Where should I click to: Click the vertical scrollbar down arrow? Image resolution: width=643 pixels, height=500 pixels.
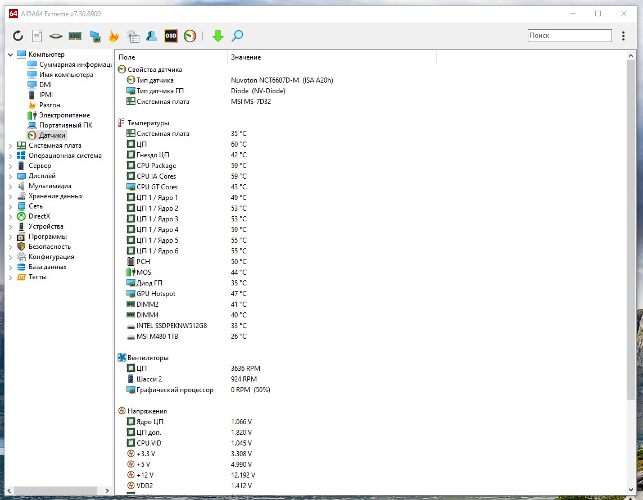(x=631, y=490)
